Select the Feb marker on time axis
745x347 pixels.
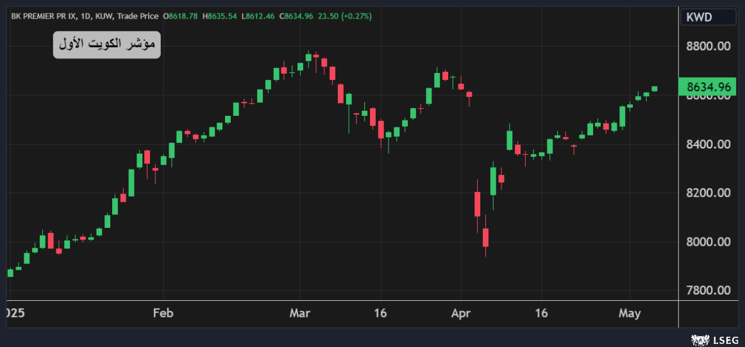[163, 313]
